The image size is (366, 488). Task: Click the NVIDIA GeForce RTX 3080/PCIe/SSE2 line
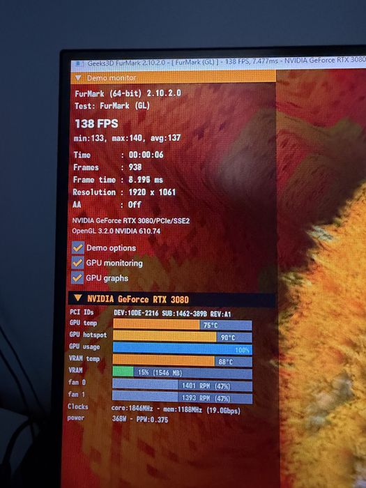point(131,221)
